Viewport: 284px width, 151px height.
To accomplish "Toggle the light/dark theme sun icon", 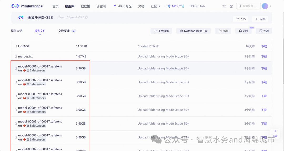I will tap(224, 6).
